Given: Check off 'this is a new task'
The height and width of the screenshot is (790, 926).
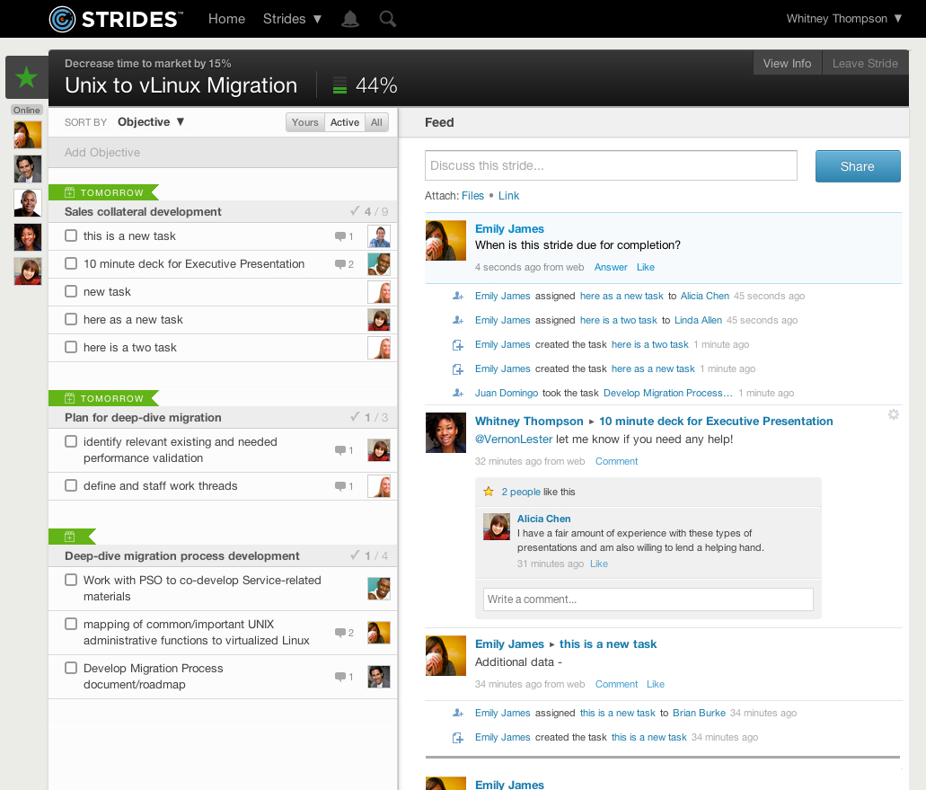Looking at the screenshot, I should [71, 235].
